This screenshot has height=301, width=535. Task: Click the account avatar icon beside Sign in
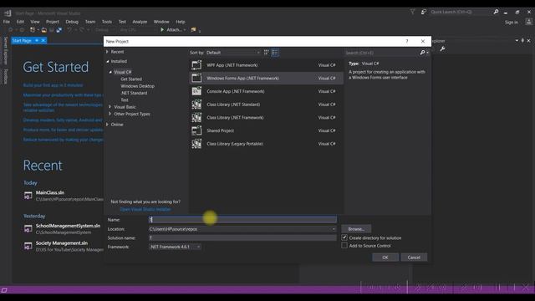pyautogui.click(x=528, y=22)
